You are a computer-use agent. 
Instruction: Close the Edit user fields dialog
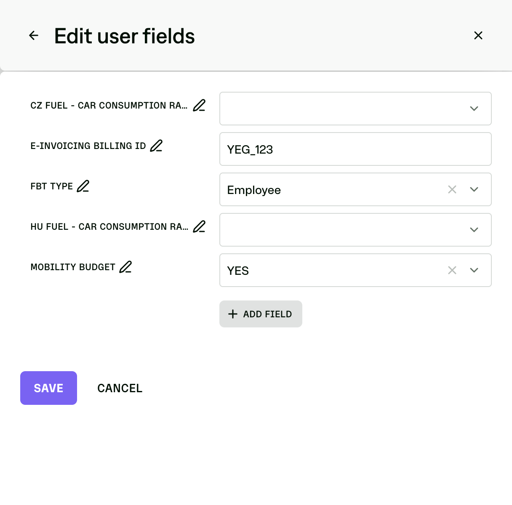coord(478,36)
